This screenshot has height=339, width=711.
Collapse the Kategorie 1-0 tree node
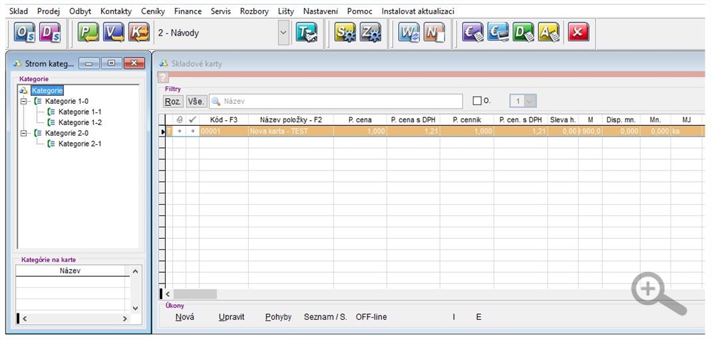(x=23, y=101)
